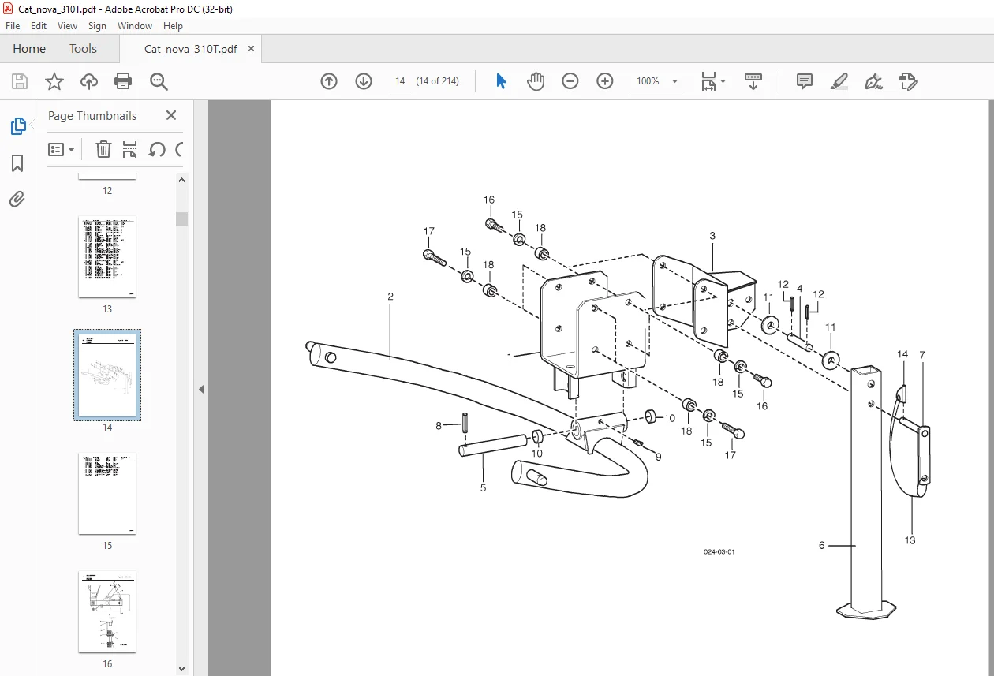Click the cloud upload icon
Image resolution: width=994 pixels, height=676 pixels.
[x=89, y=81]
